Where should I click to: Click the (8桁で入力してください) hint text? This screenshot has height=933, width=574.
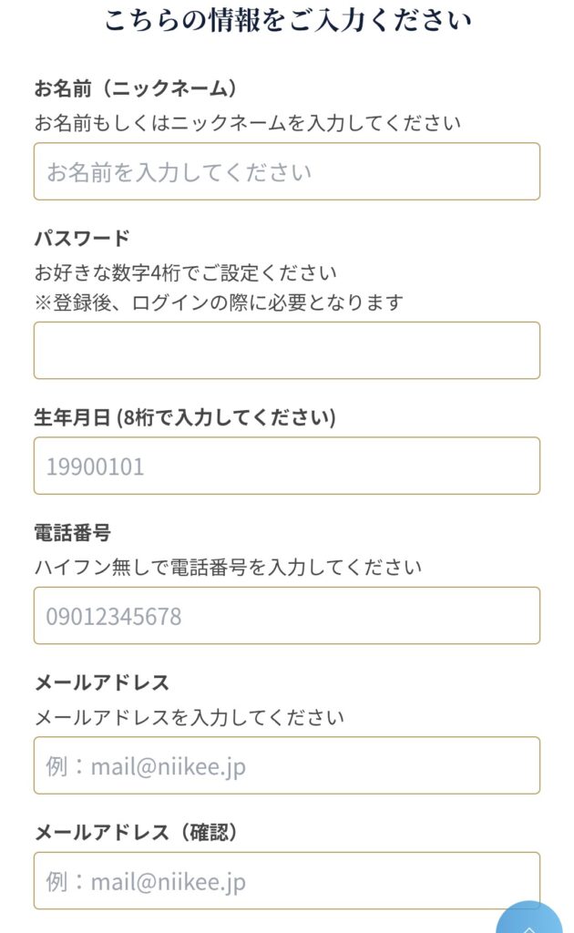[226, 417]
